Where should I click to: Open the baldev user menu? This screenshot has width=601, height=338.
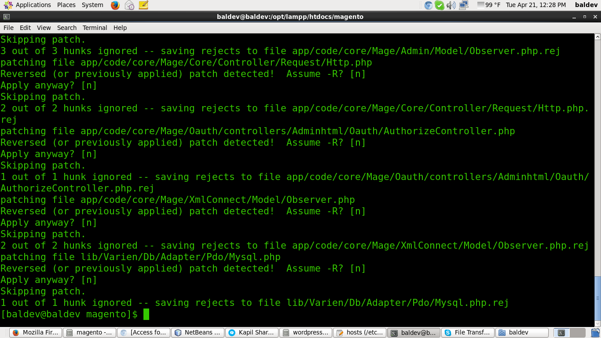pyautogui.click(x=586, y=5)
